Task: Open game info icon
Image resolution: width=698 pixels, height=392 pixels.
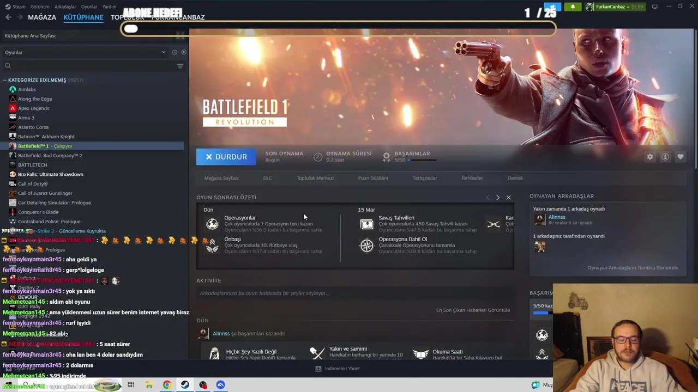Action: point(665,157)
